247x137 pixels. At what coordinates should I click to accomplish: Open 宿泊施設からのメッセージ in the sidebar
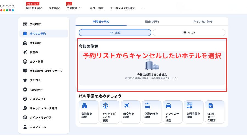click(46, 71)
